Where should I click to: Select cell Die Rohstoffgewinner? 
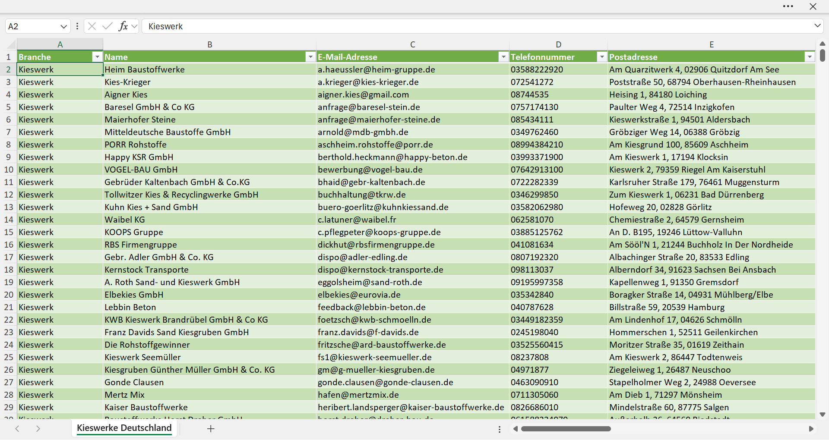(210, 345)
